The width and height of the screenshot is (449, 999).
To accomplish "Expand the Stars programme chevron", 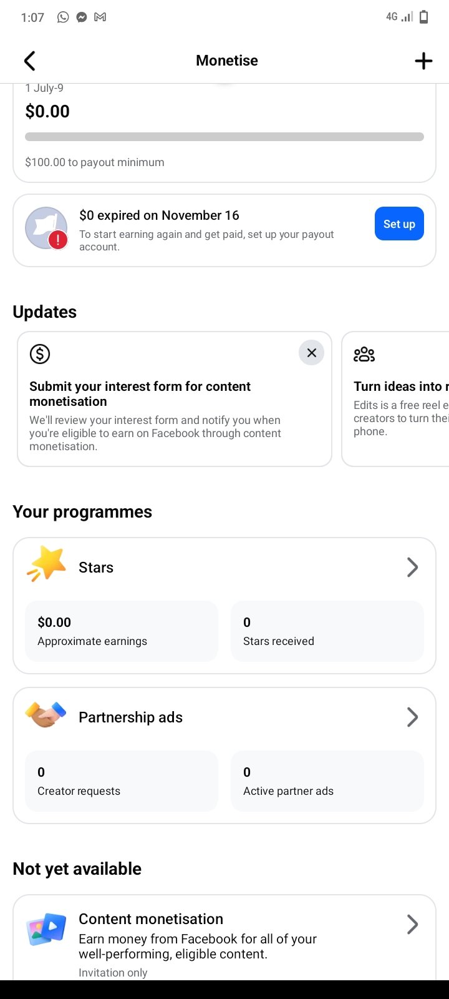I will pos(412,567).
